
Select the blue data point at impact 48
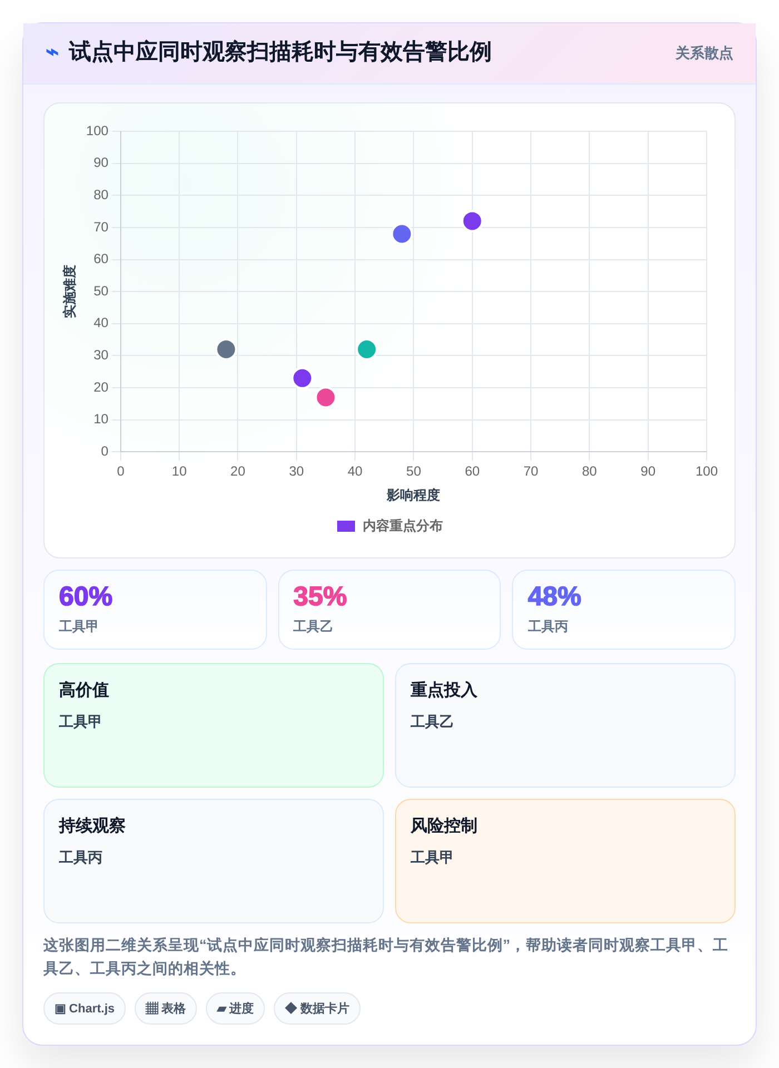[402, 234]
